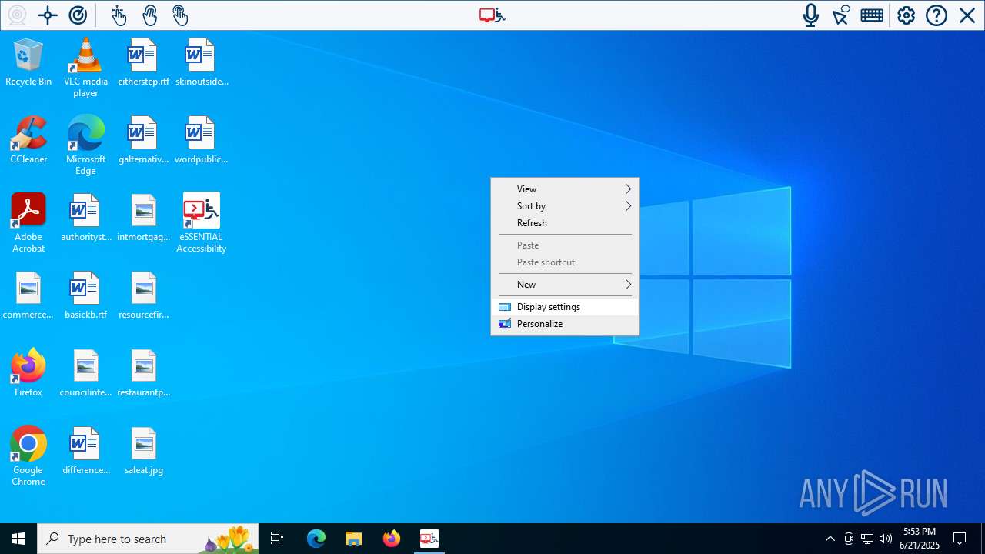
Task: Select the radar target mouse tool
Action: pyautogui.click(x=78, y=15)
